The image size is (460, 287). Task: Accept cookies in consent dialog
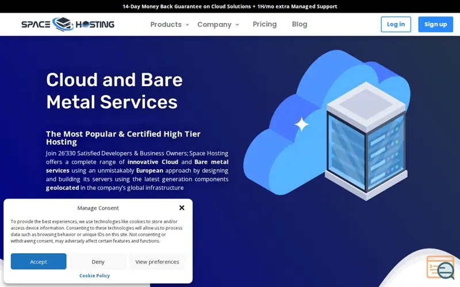pos(39,261)
